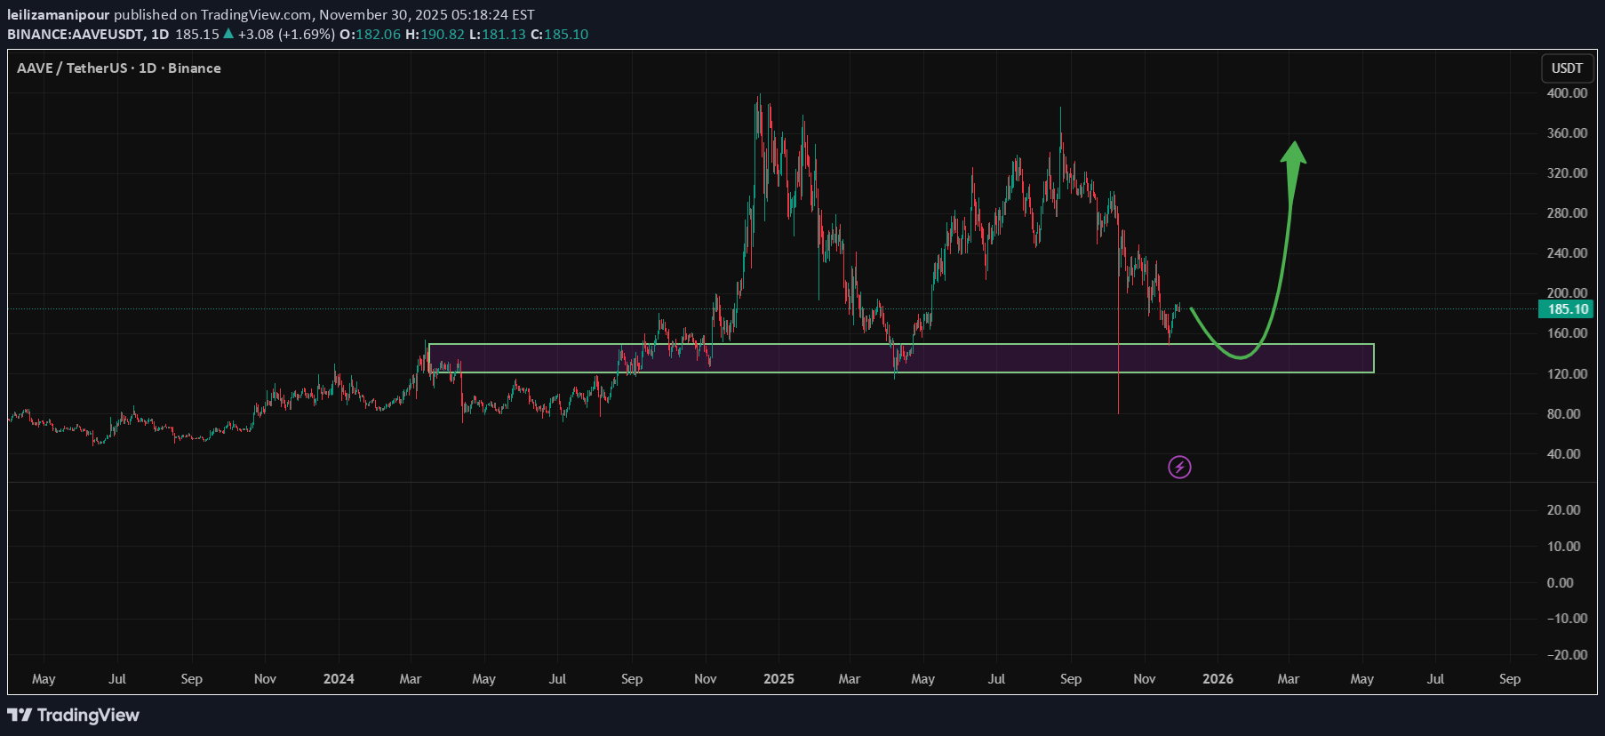1605x736 pixels.
Task: Click the 400.00 level on the price scale
Action: 1567,93
